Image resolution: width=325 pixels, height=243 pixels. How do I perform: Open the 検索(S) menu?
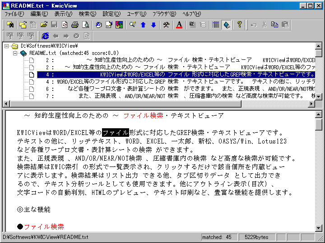click(x=87, y=14)
